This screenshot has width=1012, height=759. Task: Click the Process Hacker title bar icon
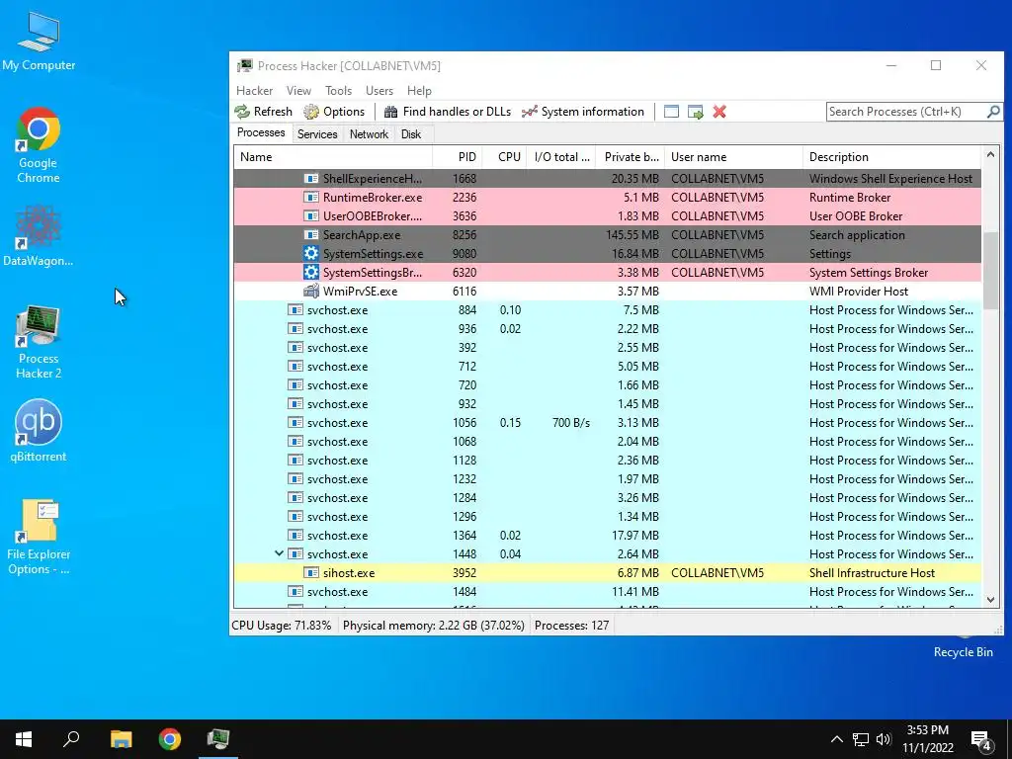coord(245,66)
